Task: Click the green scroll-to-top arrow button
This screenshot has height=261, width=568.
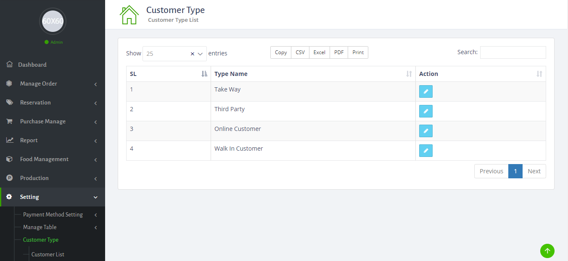Action: [547, 251]
